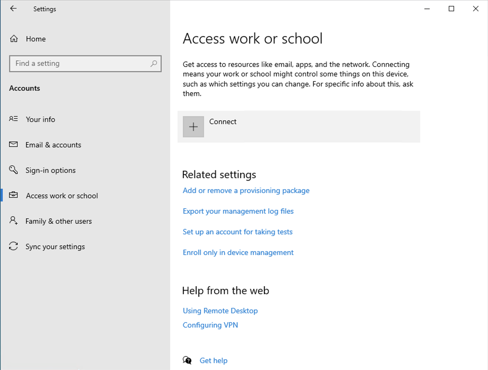
Task: Open Add or remove a provisioning package
Action: tap(246, 191)
